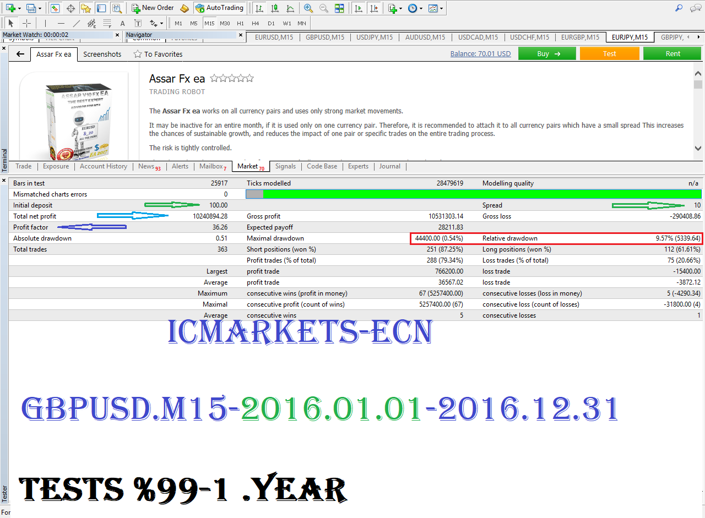This screenshot has width=705, height=518.
Task: Toggle the Auto Scroll chart icon
Action: click(x=359, y=8)
